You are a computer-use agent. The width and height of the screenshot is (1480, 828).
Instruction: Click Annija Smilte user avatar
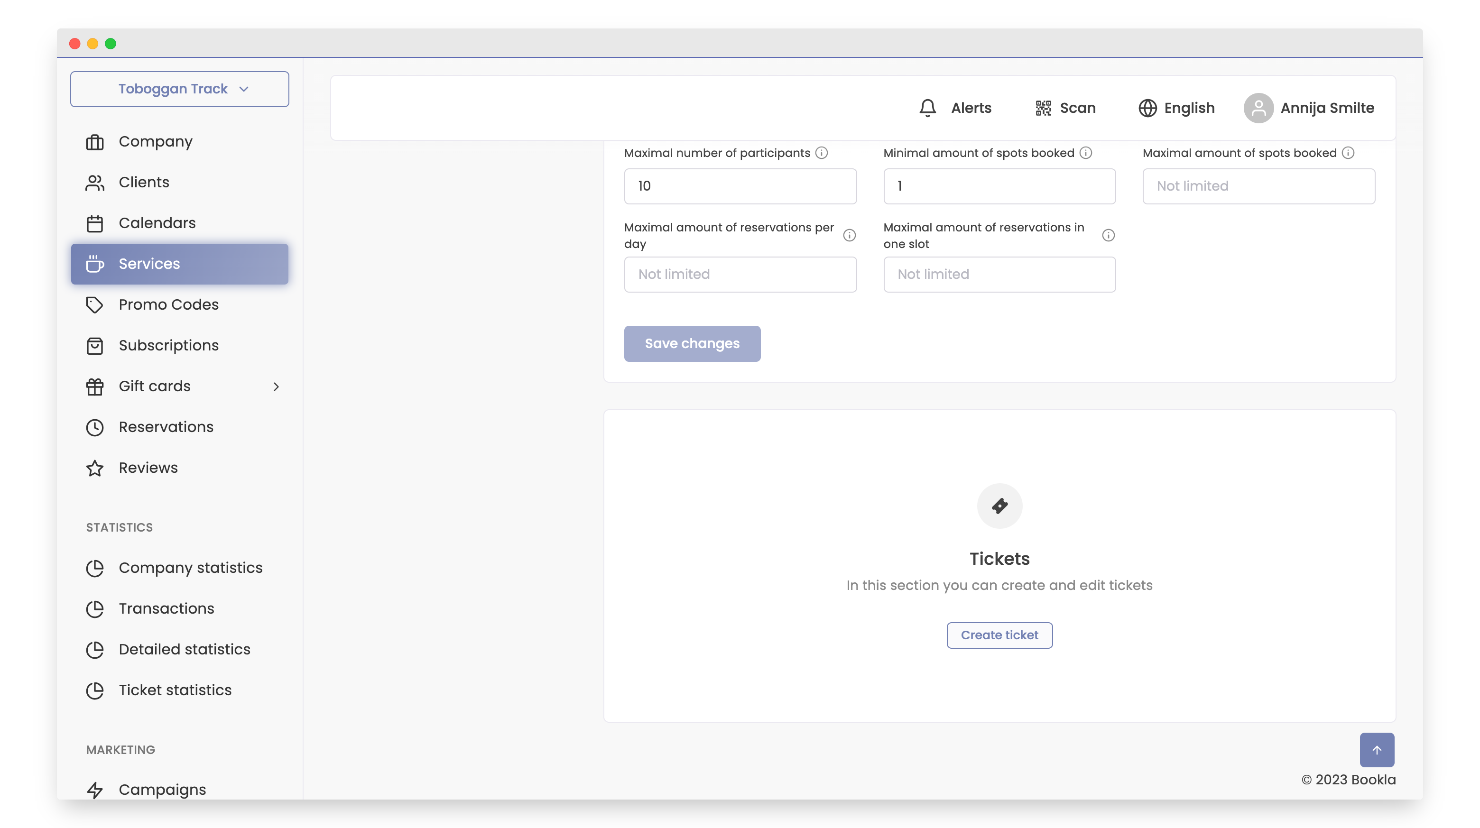pos(1258,108)
